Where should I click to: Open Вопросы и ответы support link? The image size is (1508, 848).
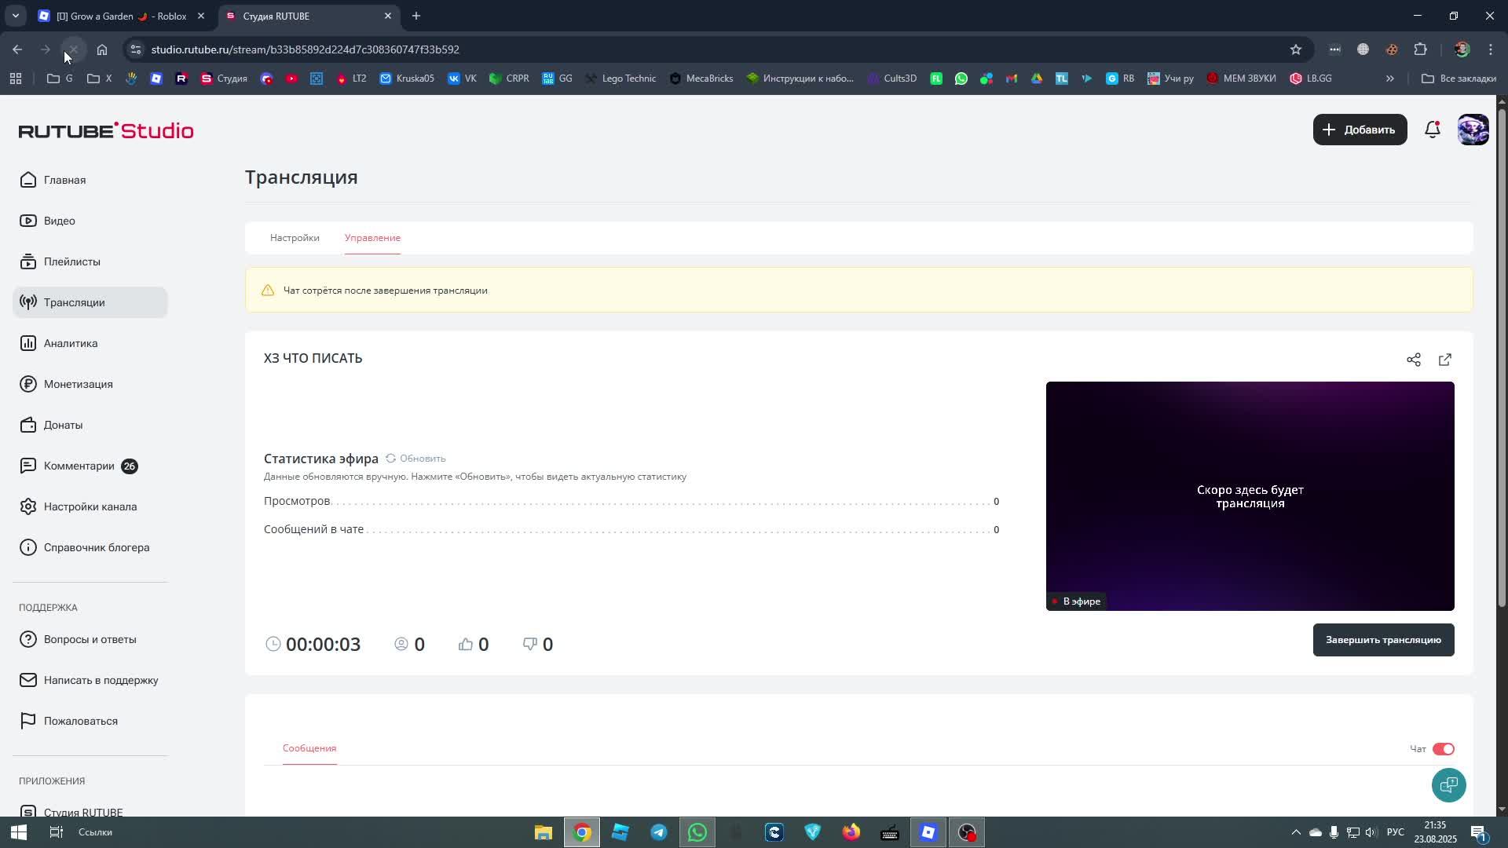point(90,639)
